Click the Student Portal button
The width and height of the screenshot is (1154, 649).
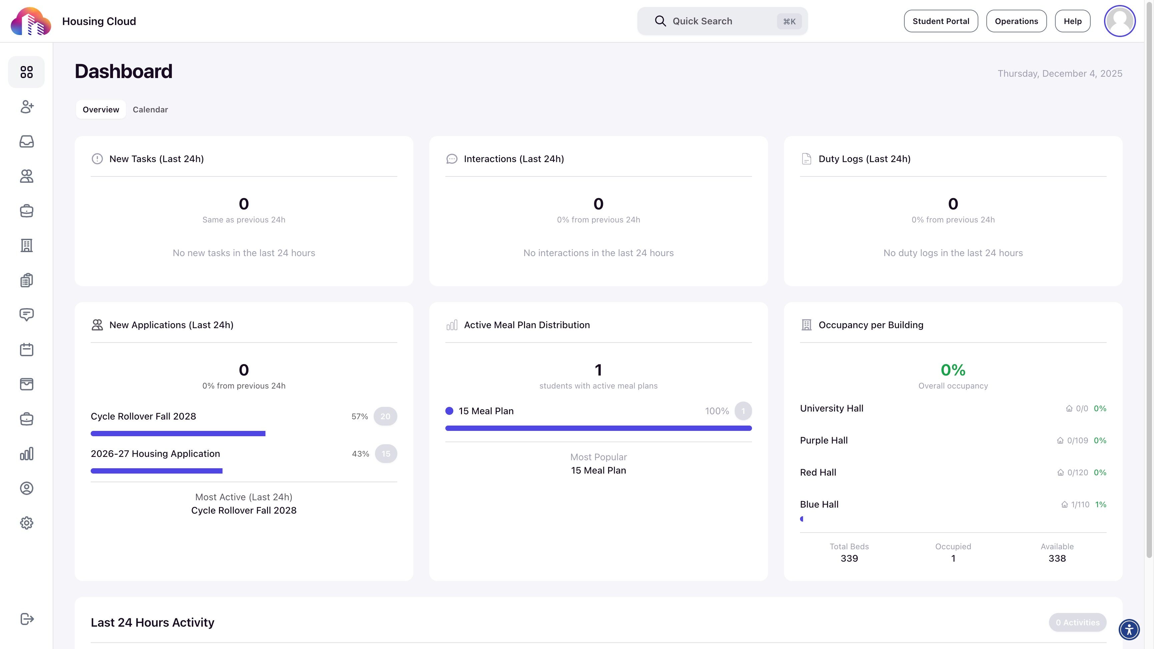point(941,21)
